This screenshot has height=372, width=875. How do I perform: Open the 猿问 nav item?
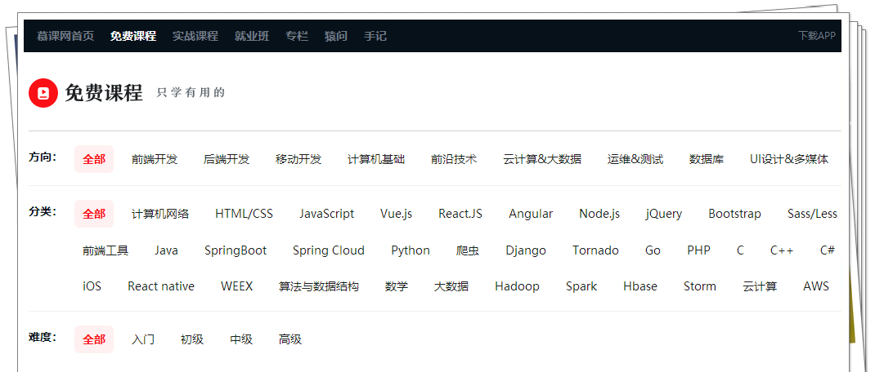click(336, 36)
